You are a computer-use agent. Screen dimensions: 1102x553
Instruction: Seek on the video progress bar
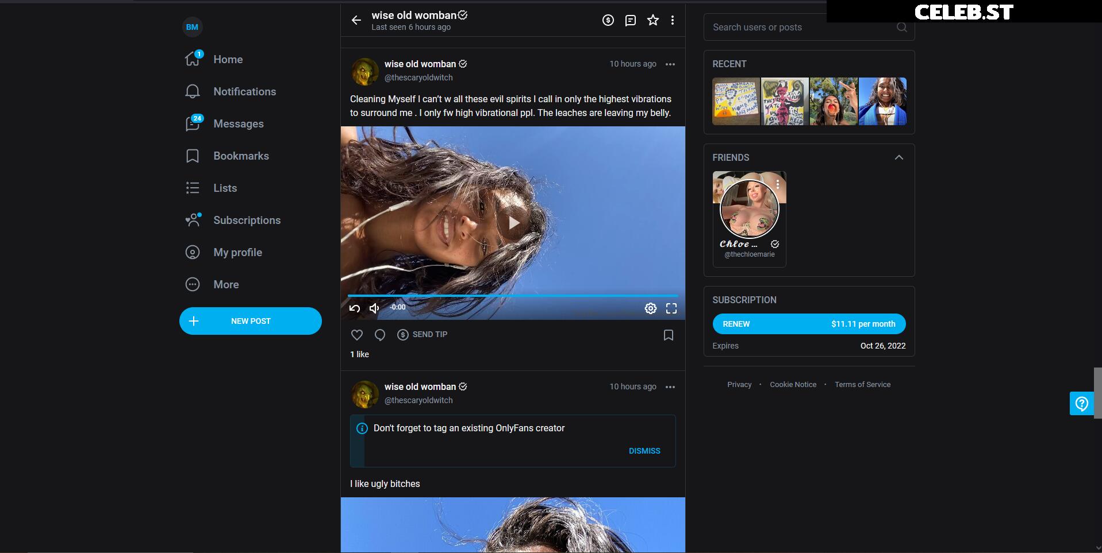(513, 295)
